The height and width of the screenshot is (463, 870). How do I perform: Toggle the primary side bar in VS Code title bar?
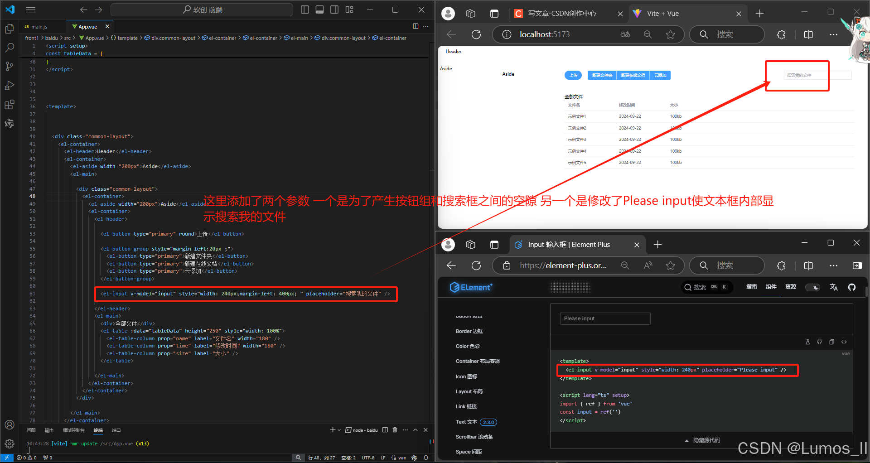click(305, 10)
